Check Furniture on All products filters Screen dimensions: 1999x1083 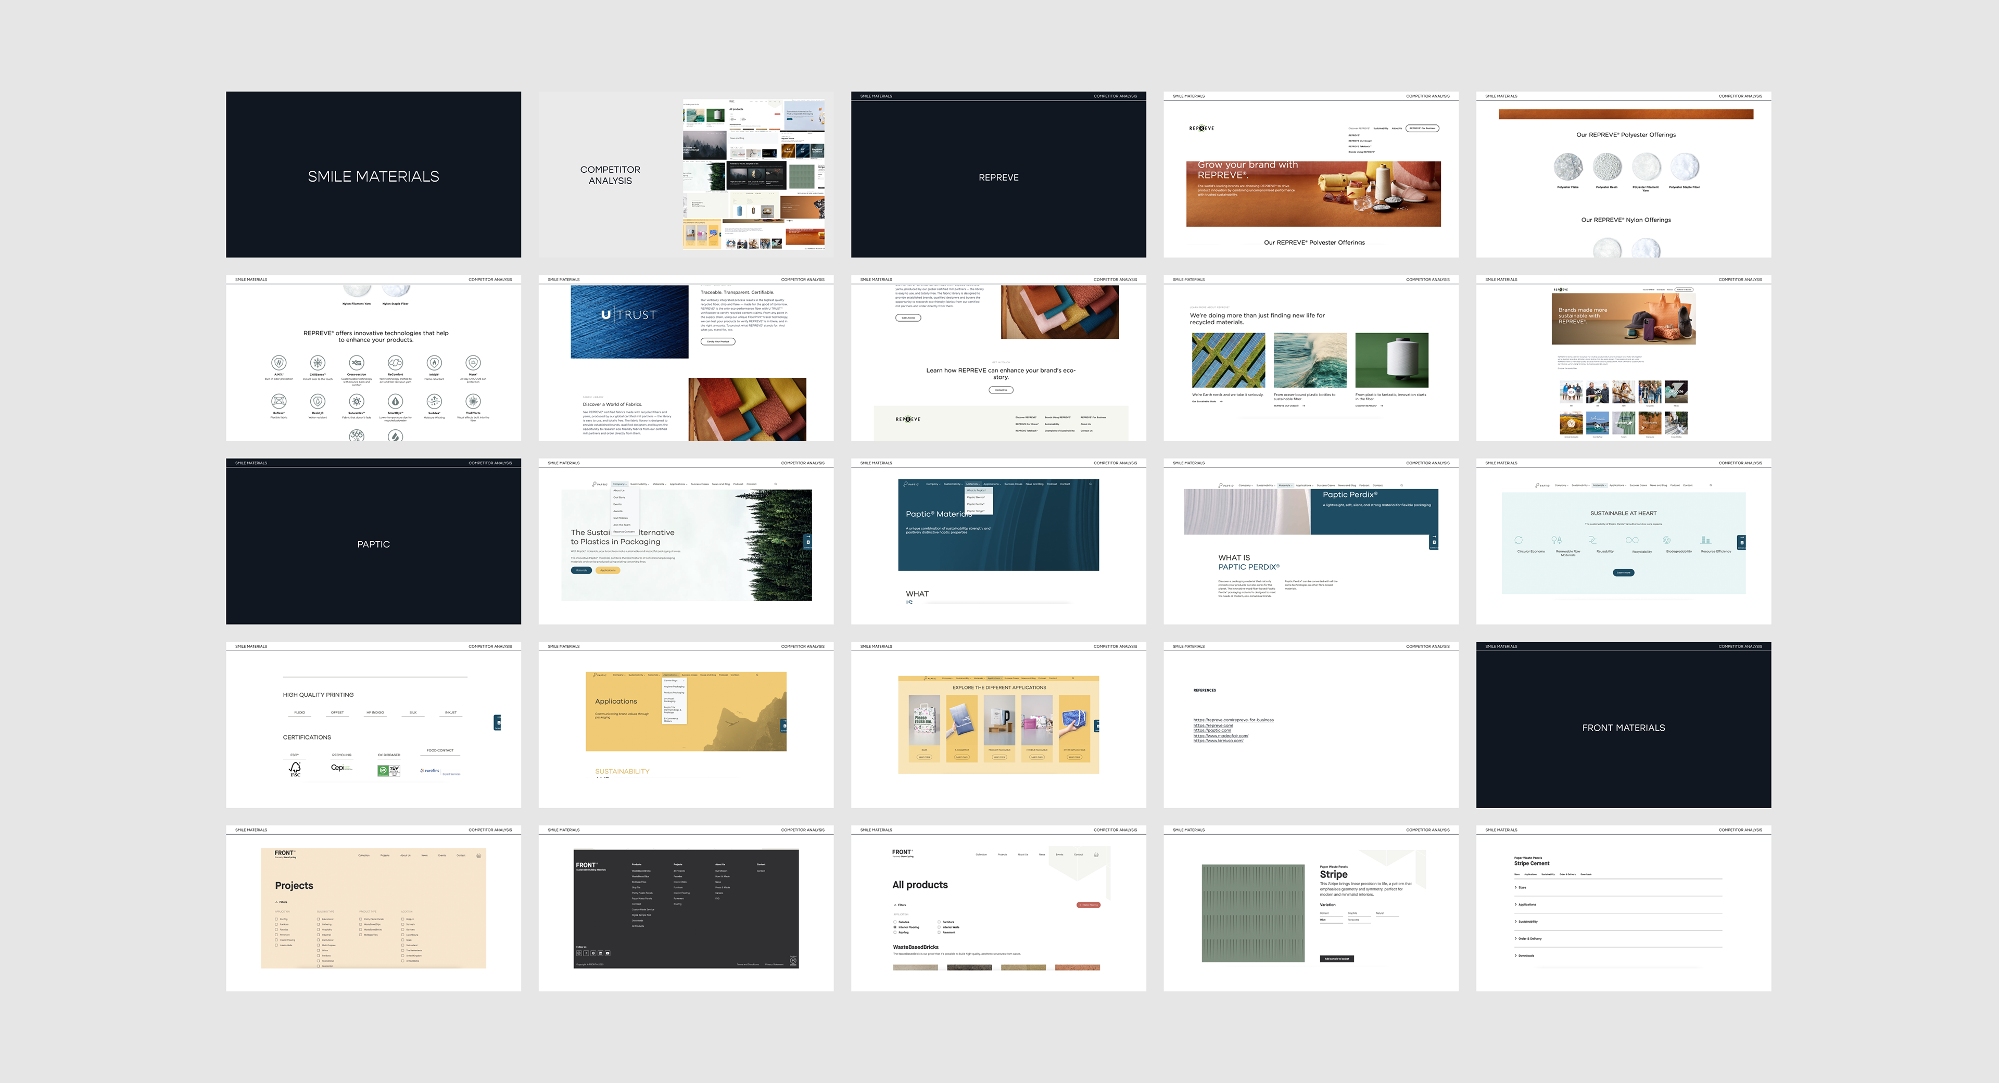pyautogui.click(x=939, y=922)
